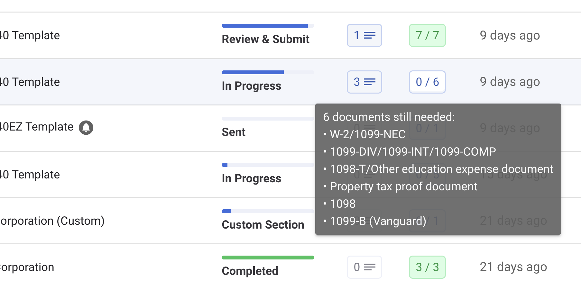
Task: Click 9 days ago in Review & Submit row
Action: click(510, 35)
